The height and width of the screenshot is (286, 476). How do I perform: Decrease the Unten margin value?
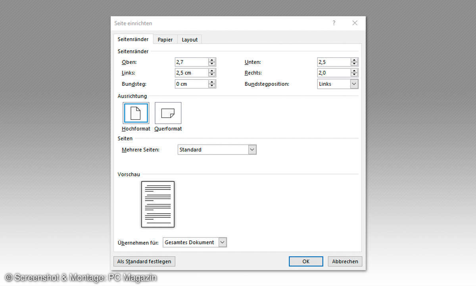[354, 64]
